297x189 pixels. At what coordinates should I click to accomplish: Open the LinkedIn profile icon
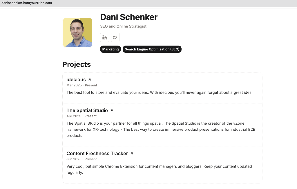(104, 37)
